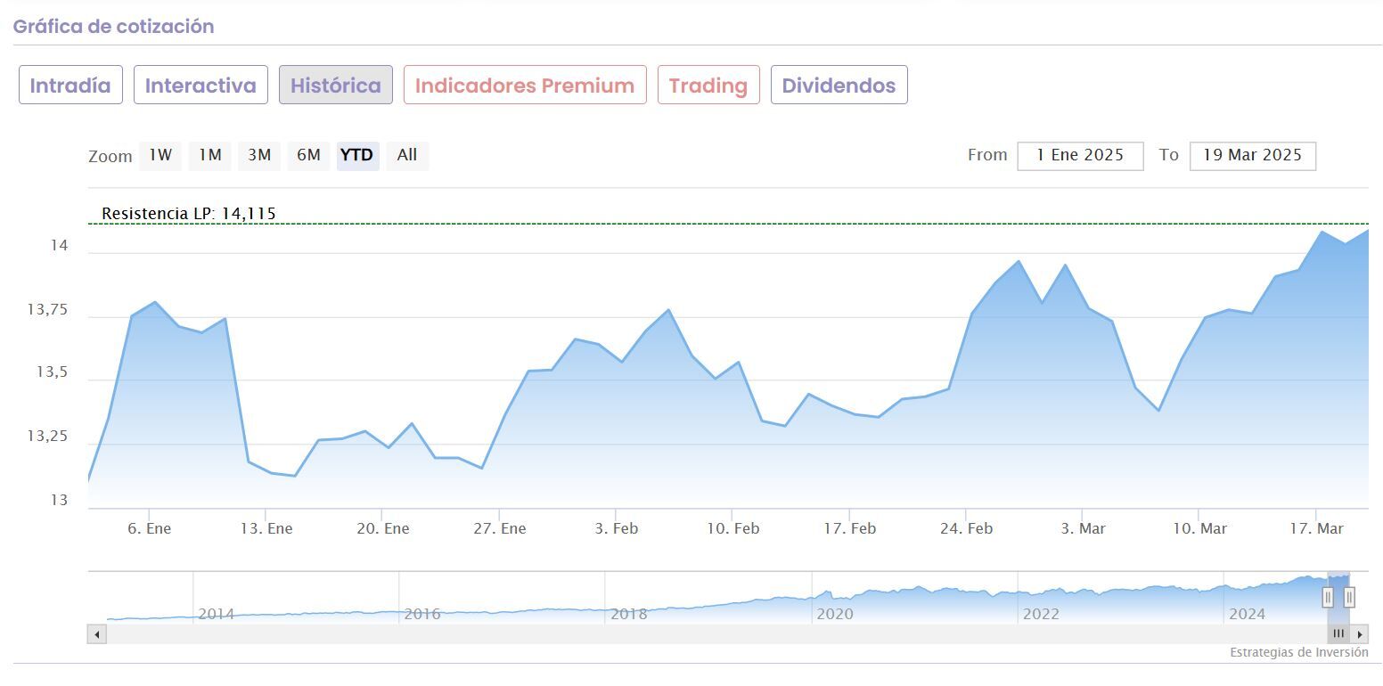The width and height of the screenshot is (1383, 686).
Task: Choose the 6M zoom option
Action: [308, 156]
